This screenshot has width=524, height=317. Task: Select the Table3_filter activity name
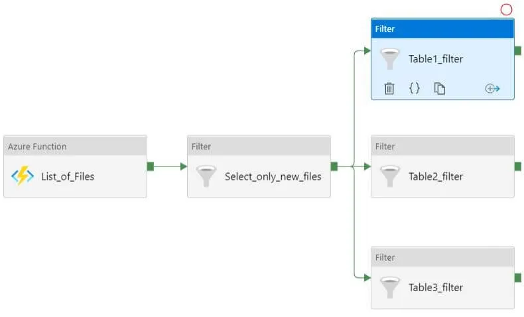coord(436,287)
